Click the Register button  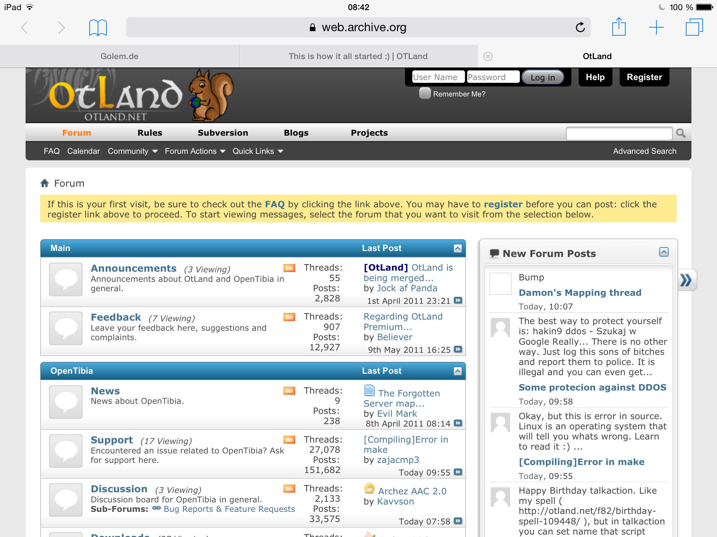click(x=644, y=77)
